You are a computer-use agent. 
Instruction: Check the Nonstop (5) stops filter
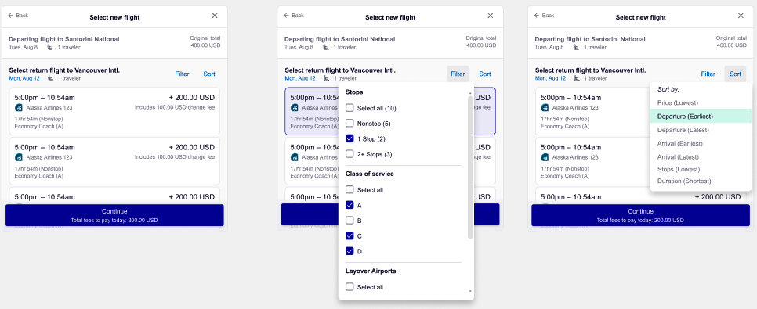click(x=350, y=124)
